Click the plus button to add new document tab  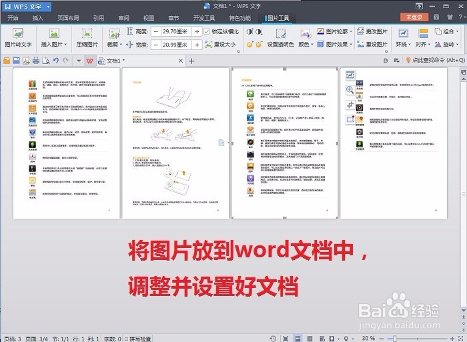pos(191,61)
